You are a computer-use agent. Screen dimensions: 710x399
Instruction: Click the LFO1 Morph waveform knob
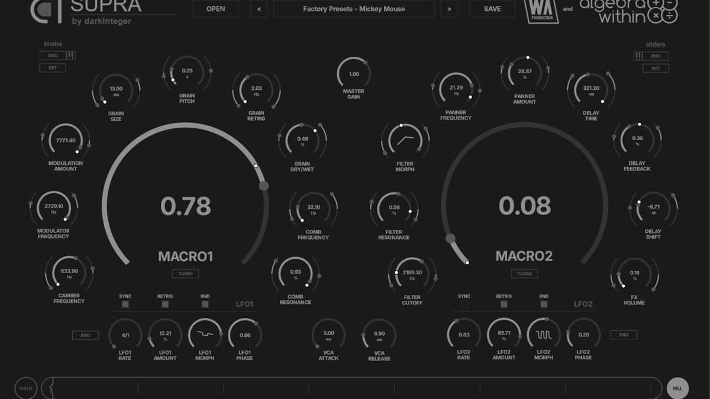(x=205, y=335)
